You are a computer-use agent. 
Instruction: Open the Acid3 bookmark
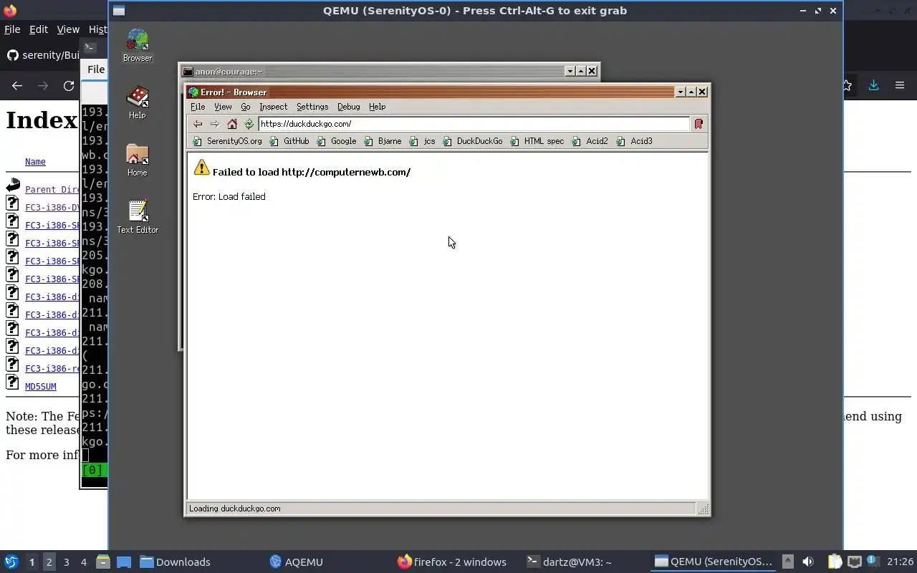(x=635, y=141)
